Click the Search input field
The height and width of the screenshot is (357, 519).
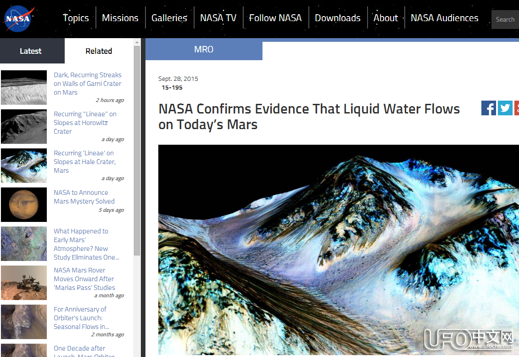click(x=505, y=20)
